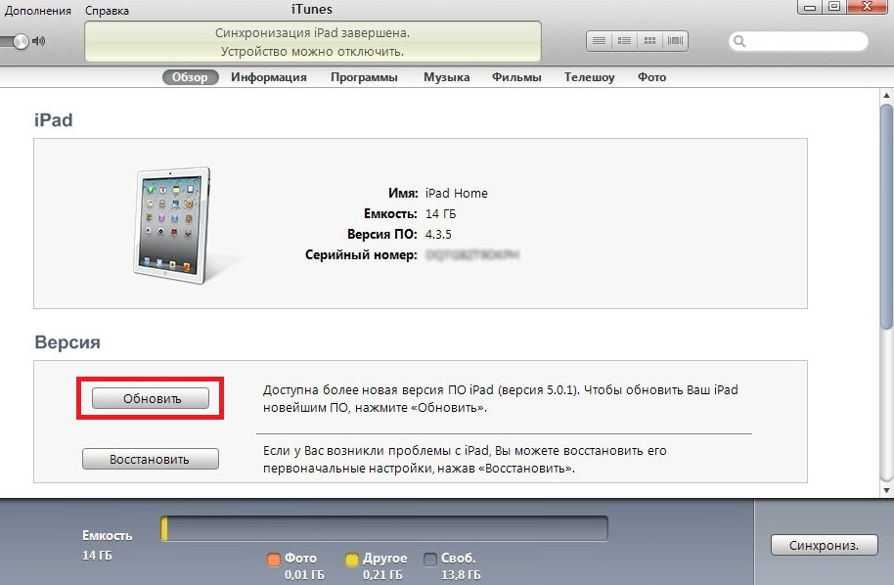Switch to album list view icon
The image size is (894, 585).
624,41
